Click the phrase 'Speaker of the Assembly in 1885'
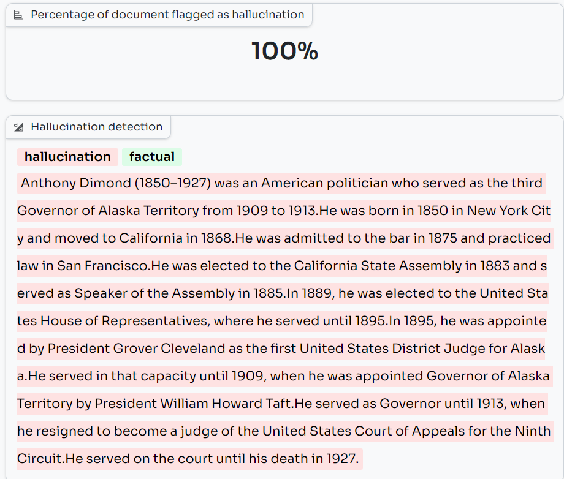Viewport: 564px width, 479px height. [x=178, y=293]
